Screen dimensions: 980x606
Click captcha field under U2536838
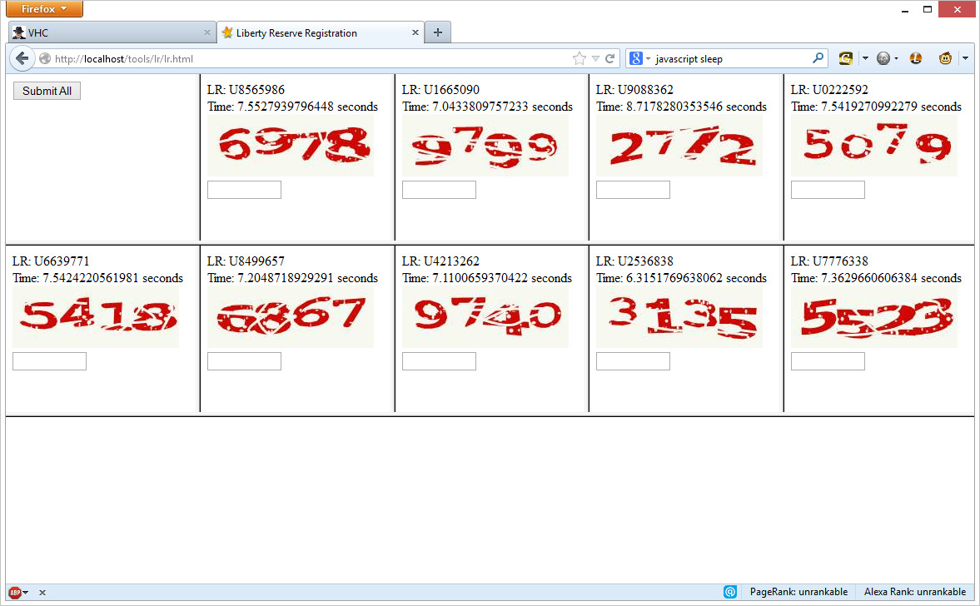pyautogui.click(x=633, y=361)
